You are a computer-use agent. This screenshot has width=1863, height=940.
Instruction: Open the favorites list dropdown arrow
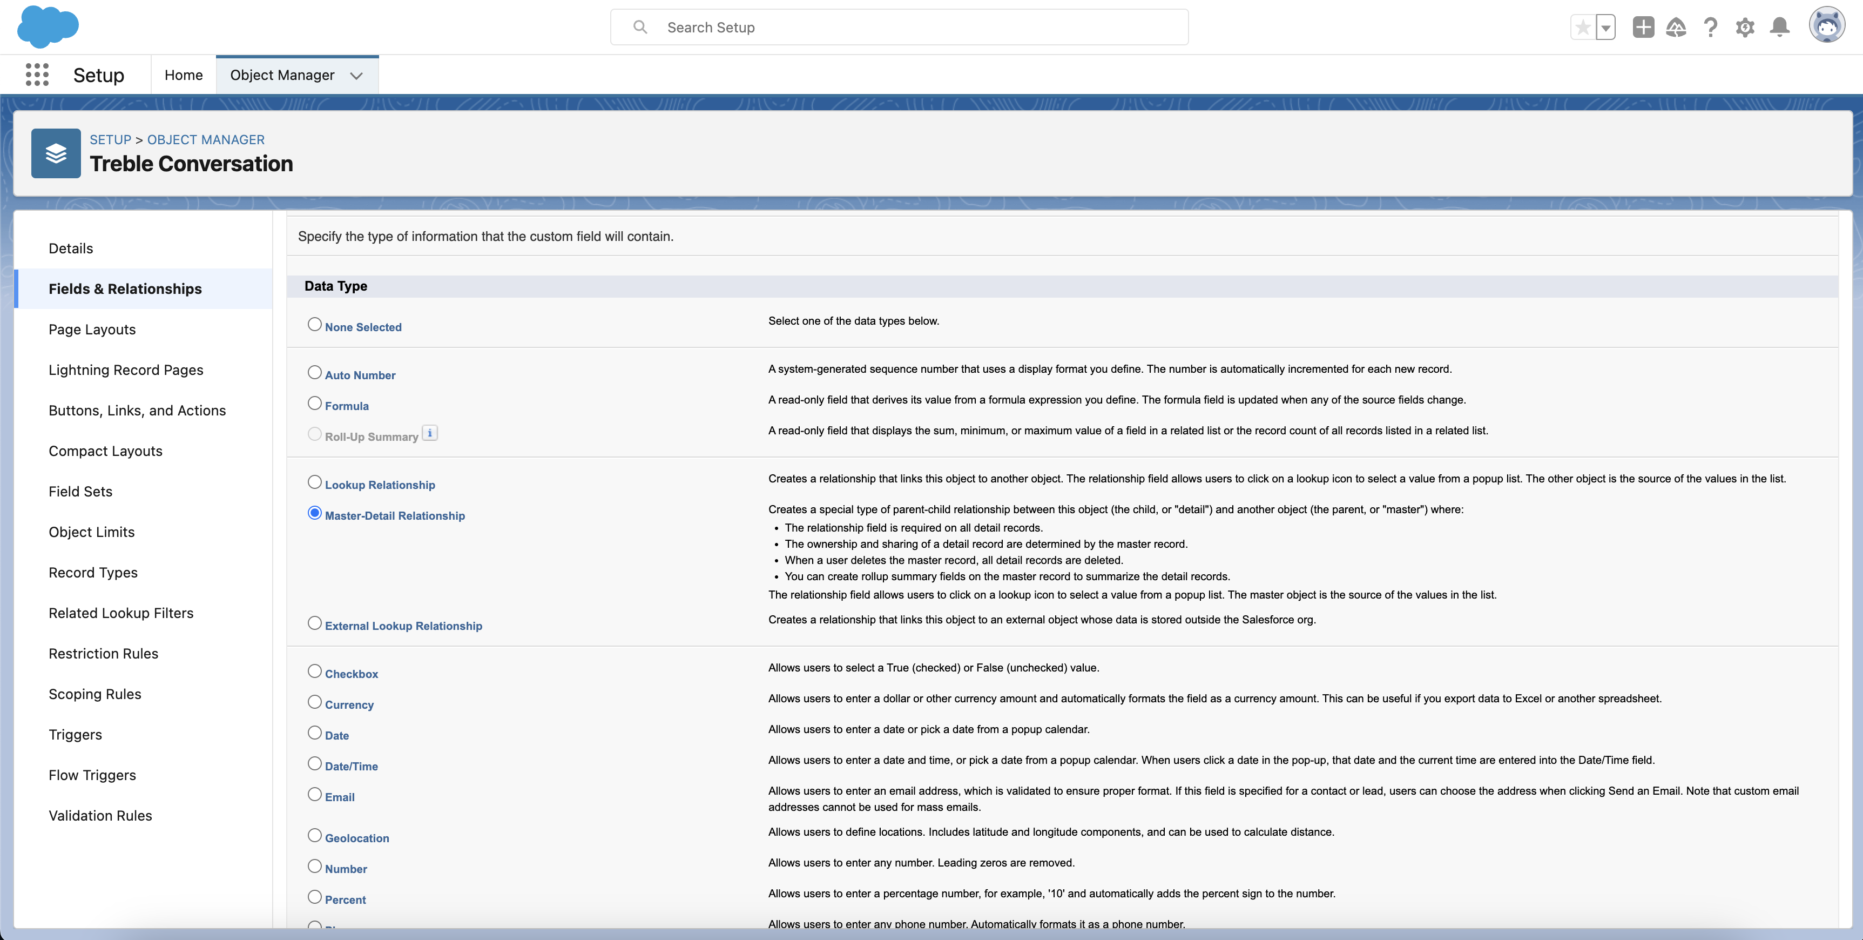[1605, 28]
